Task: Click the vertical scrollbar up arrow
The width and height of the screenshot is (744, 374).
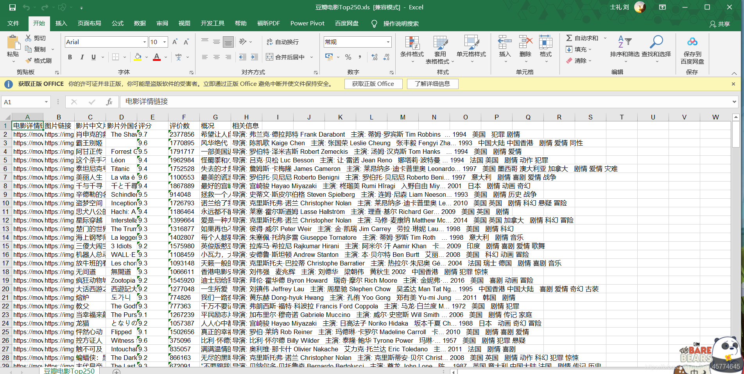Action: 736,117
